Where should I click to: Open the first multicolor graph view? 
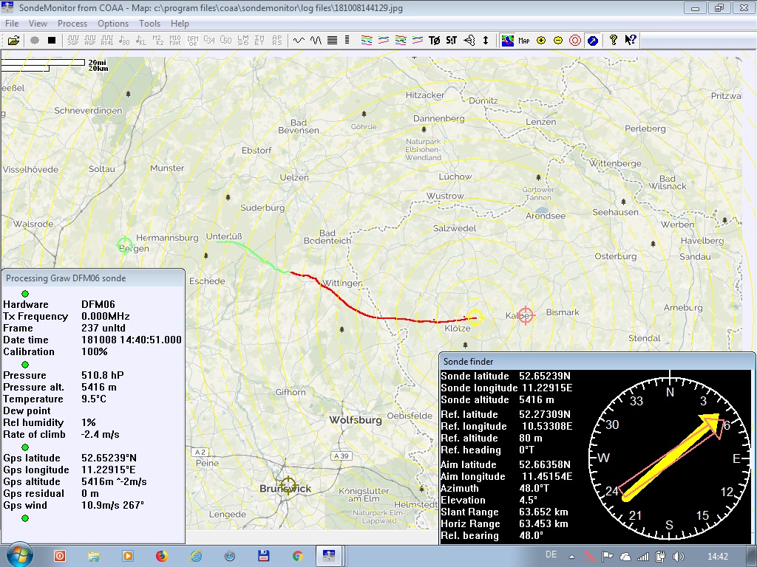click(367, 41)
